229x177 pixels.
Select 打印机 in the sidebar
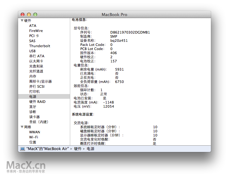point(35,92)
